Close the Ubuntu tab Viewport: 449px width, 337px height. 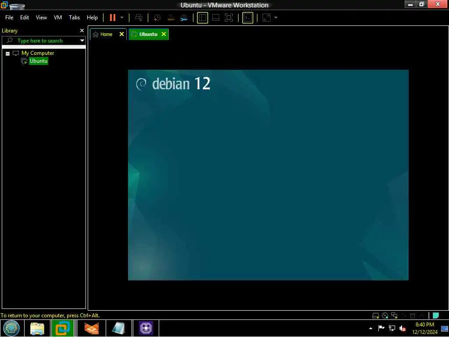coord(164,34)
